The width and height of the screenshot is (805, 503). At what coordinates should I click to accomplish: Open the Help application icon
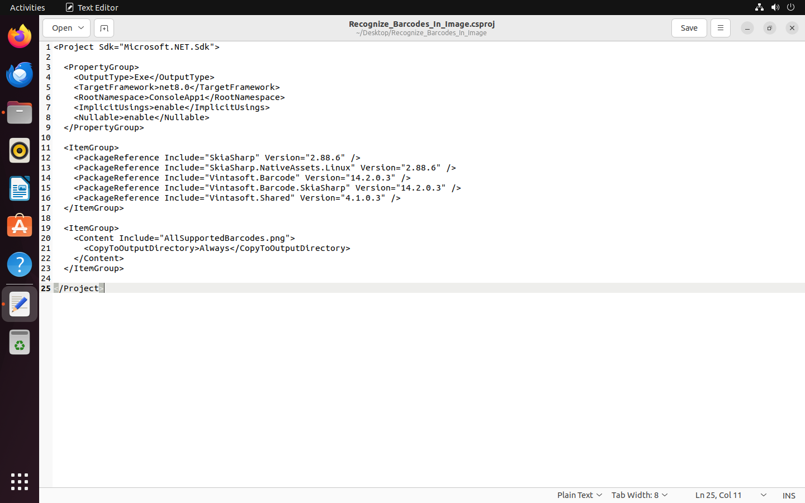point(20,265)
